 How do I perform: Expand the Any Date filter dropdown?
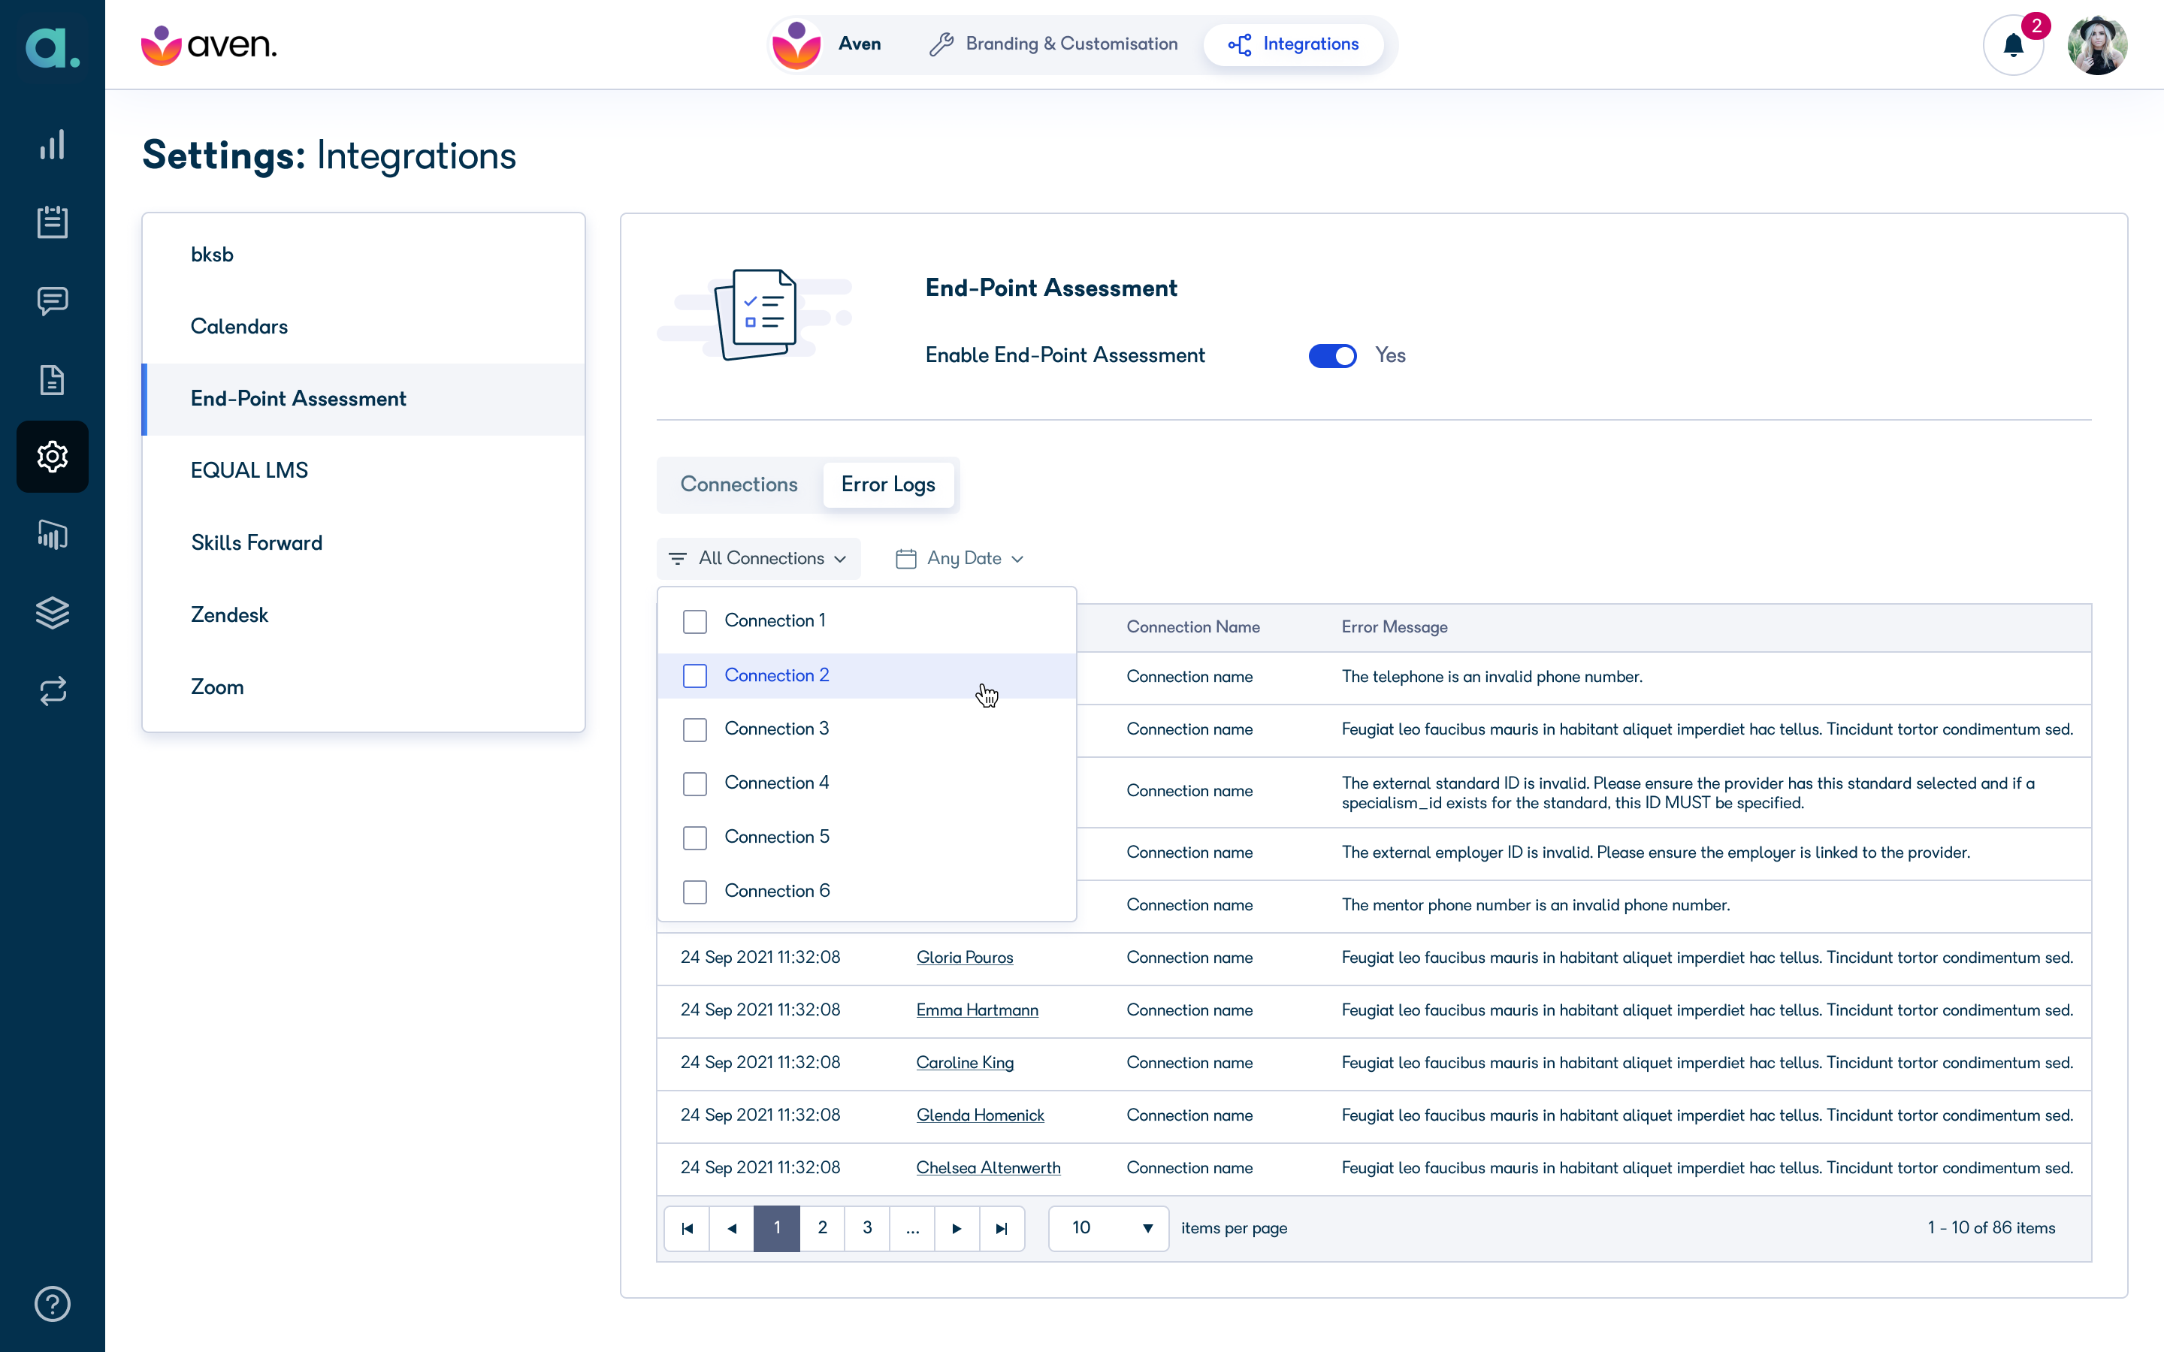click(x=960, y=558)
